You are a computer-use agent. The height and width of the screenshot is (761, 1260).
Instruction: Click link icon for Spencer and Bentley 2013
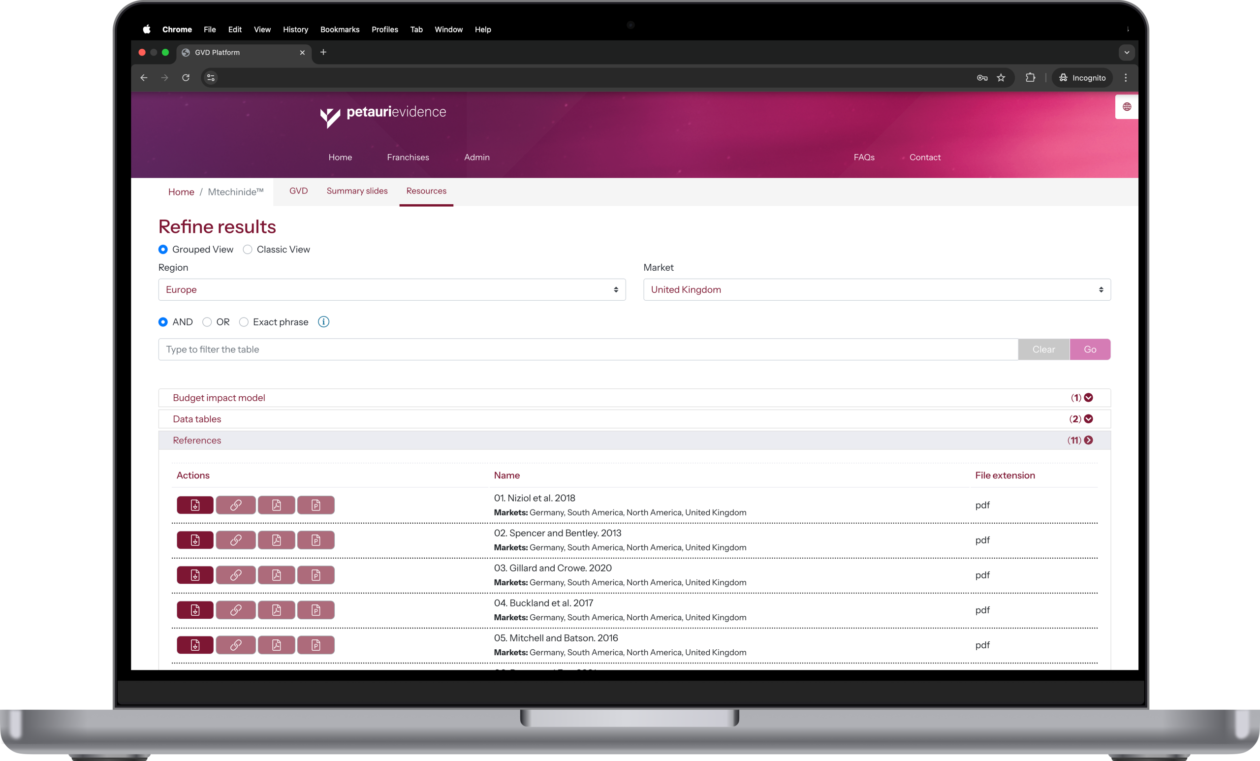[235, 540]
